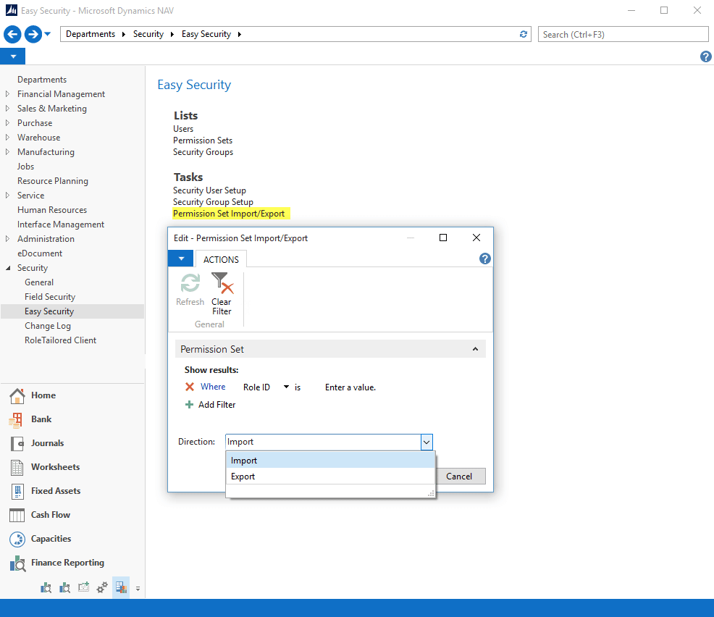Click the Direction combo box text field
This screenshot has width=714, height=617.
coord(323,442)
